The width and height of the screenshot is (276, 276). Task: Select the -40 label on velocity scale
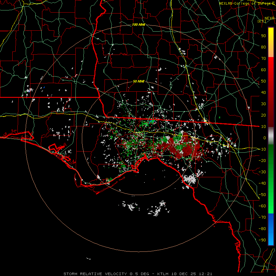[x=262, y=183]
